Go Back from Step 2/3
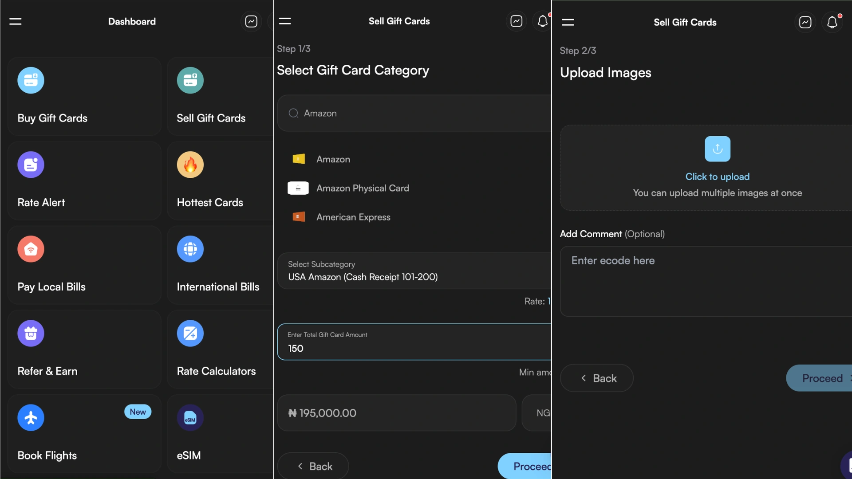The height and width of the screenshot is (479, 852). coord(596,378)
